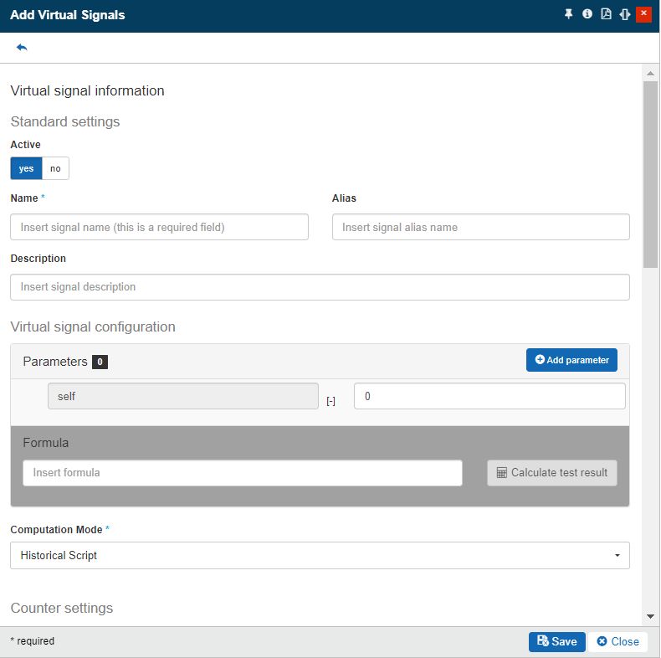
Task: Click the Insert formula field
Action: [243, 473]
